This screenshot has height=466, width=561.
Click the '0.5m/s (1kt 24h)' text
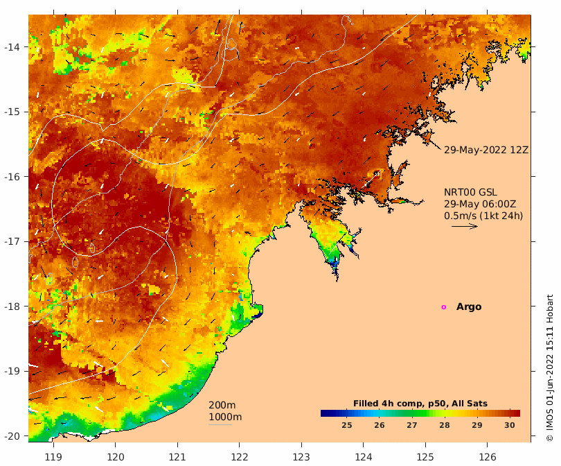(483, 216)
